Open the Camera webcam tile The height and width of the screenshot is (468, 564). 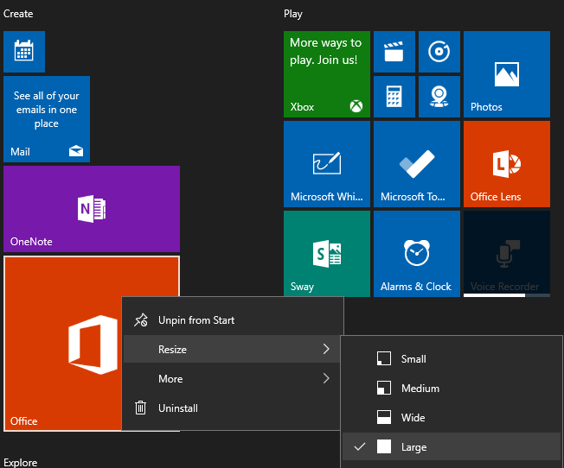tap(439, 96)
